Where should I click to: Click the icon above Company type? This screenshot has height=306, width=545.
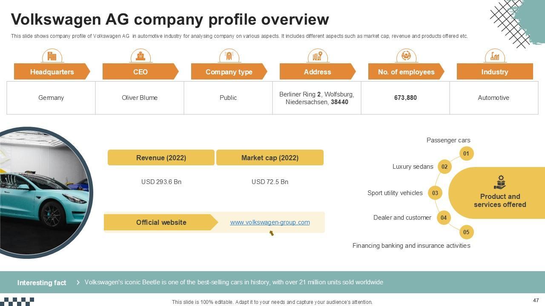[229, 56]
